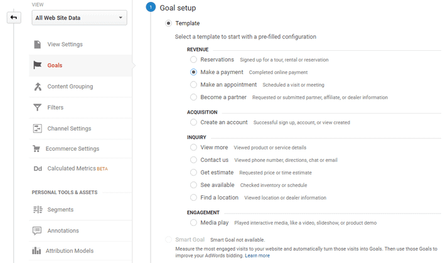Click the Content Grouping icon
The width and height of the screenshot is (445, 263).
(x=38, y=87)
